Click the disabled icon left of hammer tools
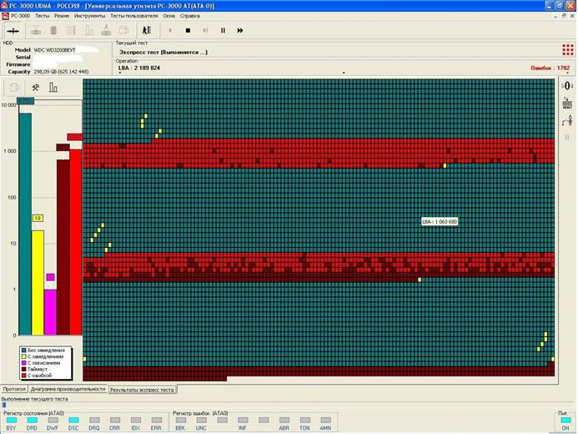The height and width of the screenshot is (434, 578). (15, 88)
